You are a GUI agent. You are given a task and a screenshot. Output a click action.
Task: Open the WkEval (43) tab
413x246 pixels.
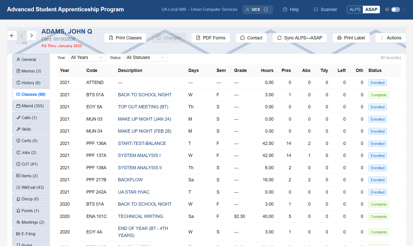[x=31, y=187]
